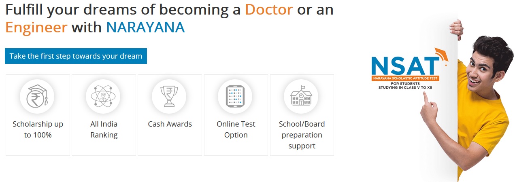
Task: Click the orange word 'Engineer' in heading
Action: coord(36,27)
